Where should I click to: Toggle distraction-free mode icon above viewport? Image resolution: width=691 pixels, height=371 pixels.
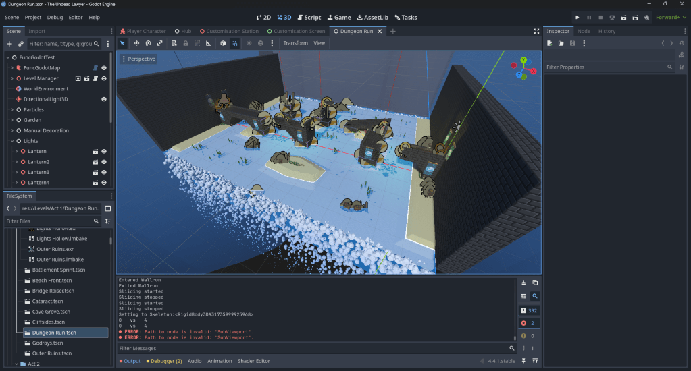[x=536, y=31]
